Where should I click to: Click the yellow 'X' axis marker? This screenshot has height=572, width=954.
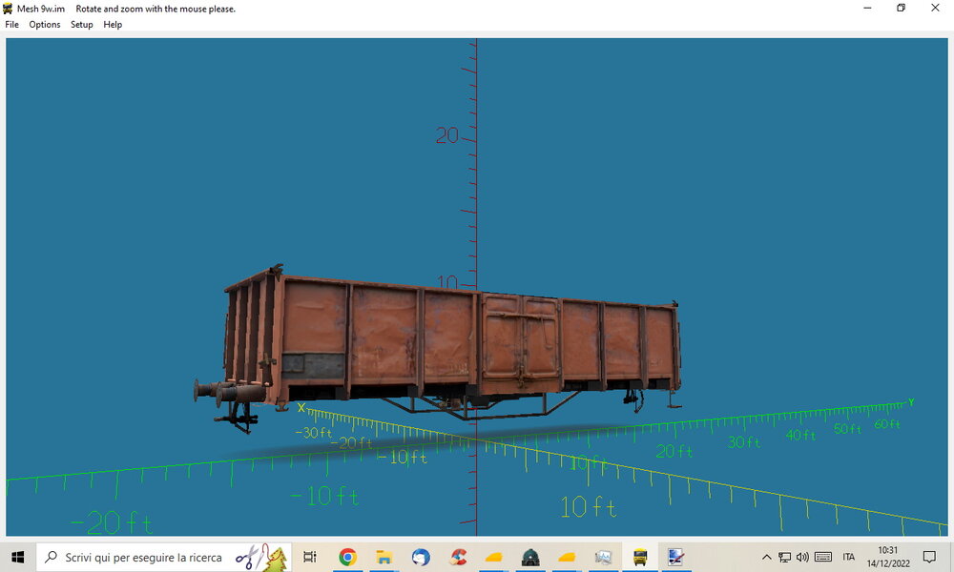[301, 408]
